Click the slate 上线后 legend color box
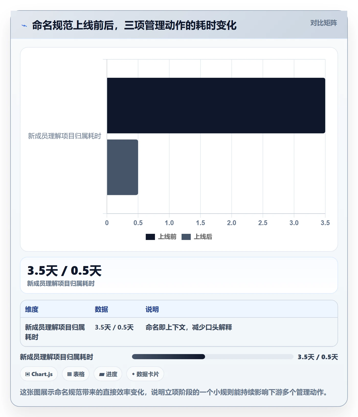 pyautogui.click(x=186, y=237)
